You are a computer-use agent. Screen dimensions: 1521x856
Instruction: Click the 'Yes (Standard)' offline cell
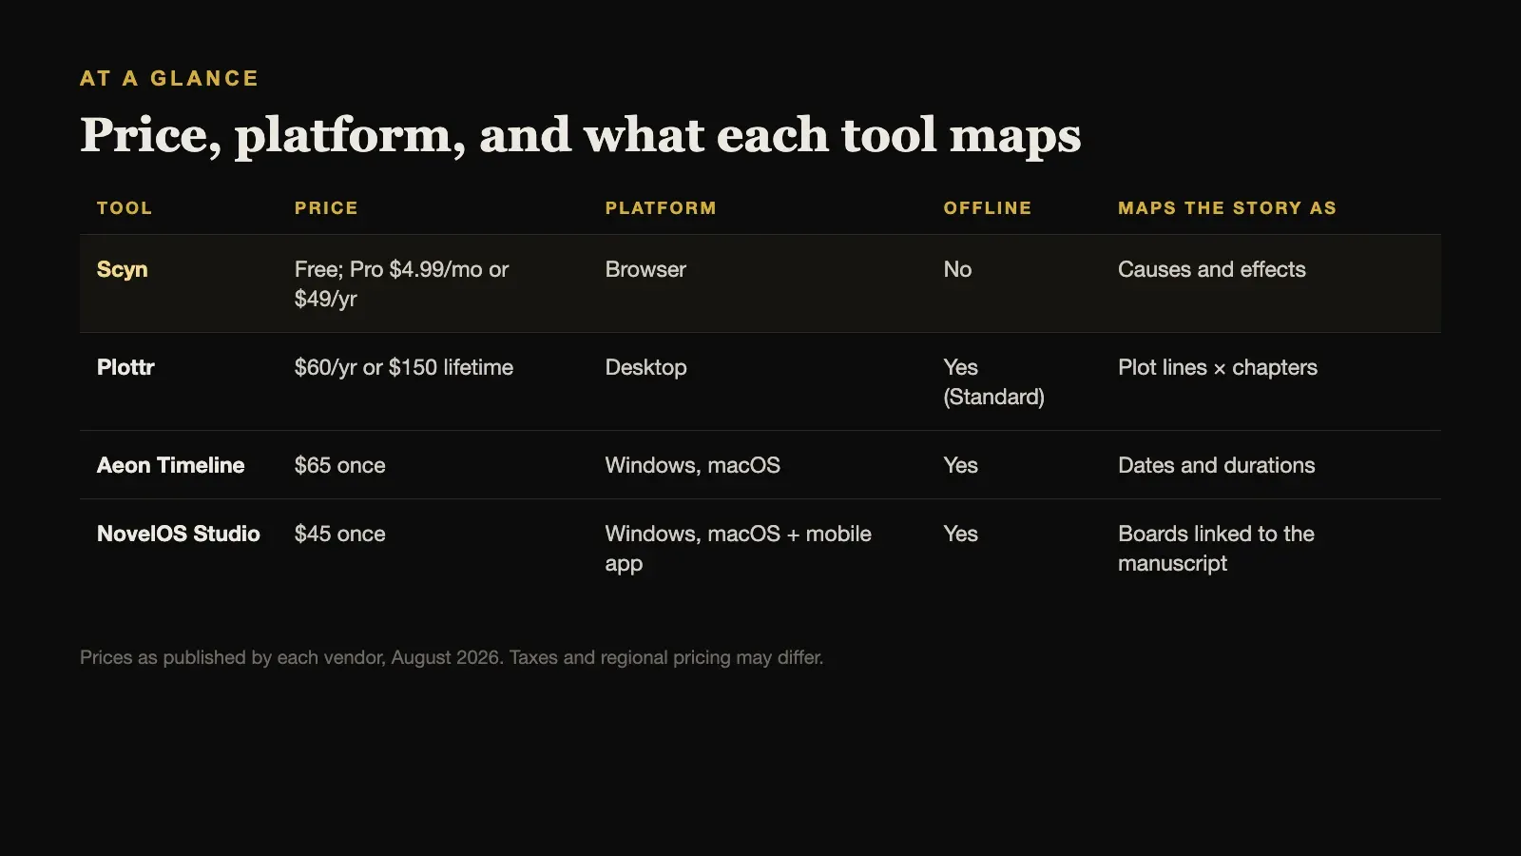994,381
